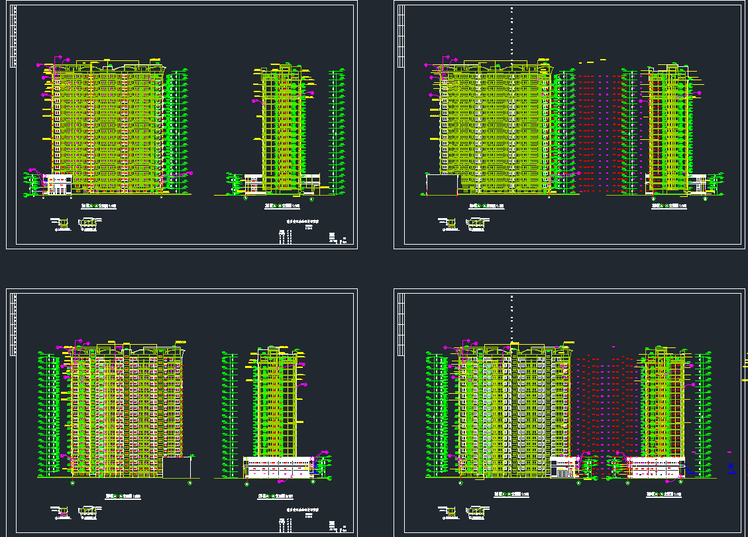Select the first small detail drawing in top-left sheet
Screen dimensions: 748x537
click(x=62, y=223)
